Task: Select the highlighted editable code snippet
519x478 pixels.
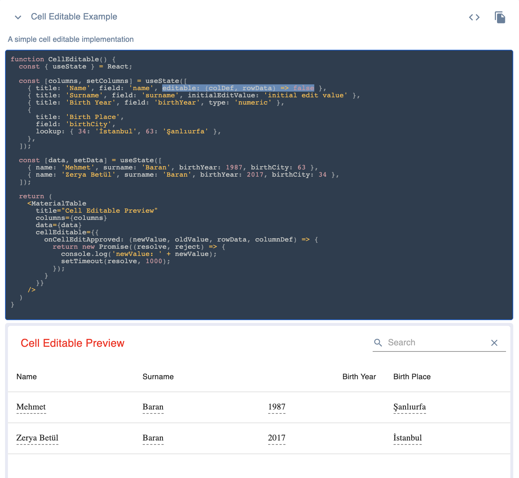Action: (x=238, y=88)
